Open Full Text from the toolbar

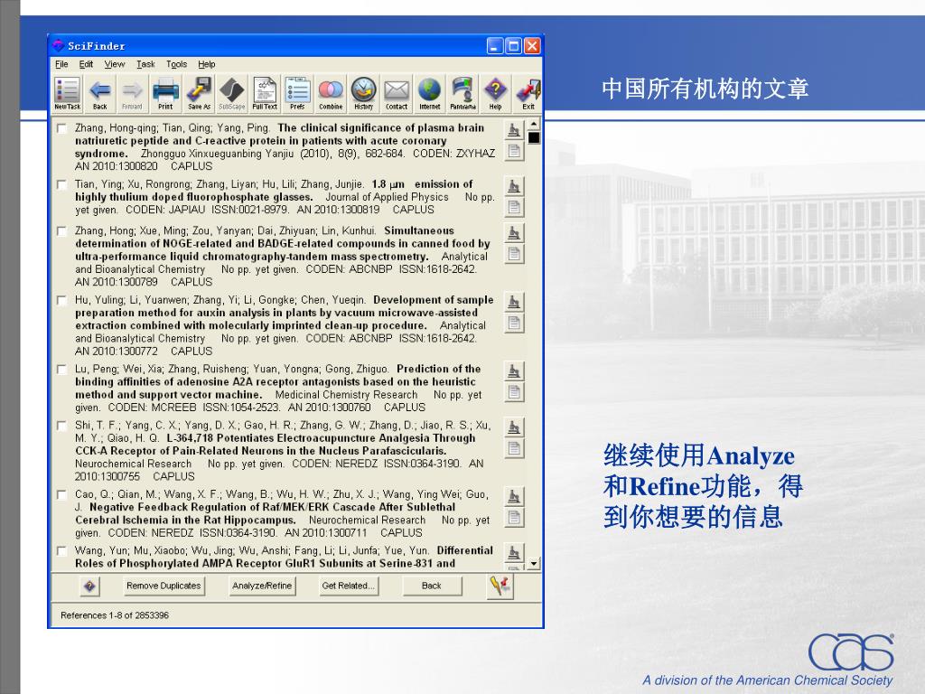[x=265, y=93]
